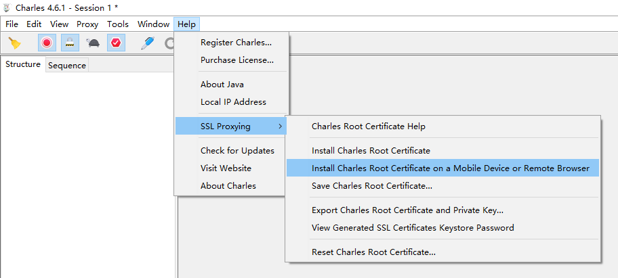Select About Java from Help menu
This screenshot has height=278, width=618.
[231, 84]
